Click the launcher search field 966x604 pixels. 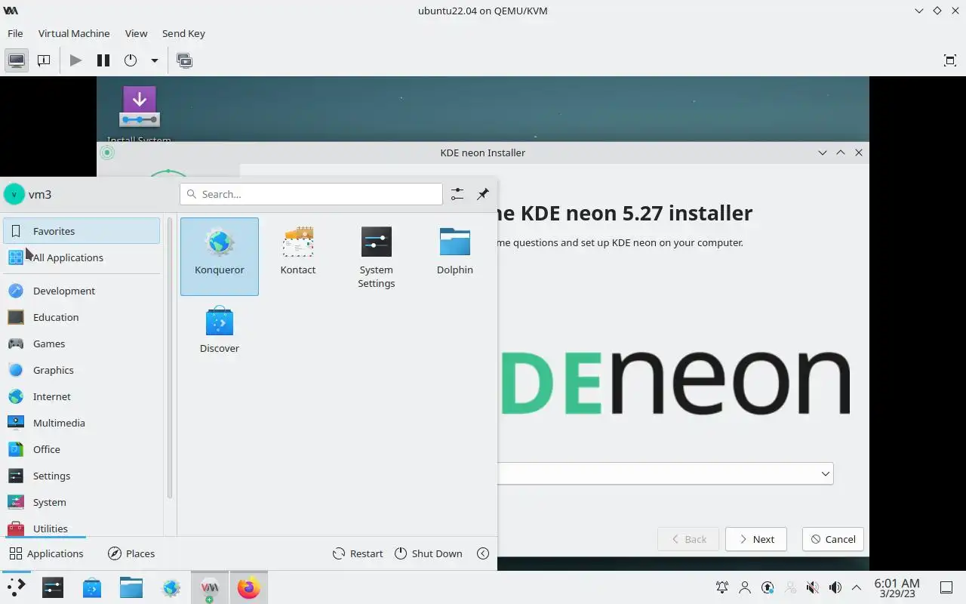[x=311, y=194]
